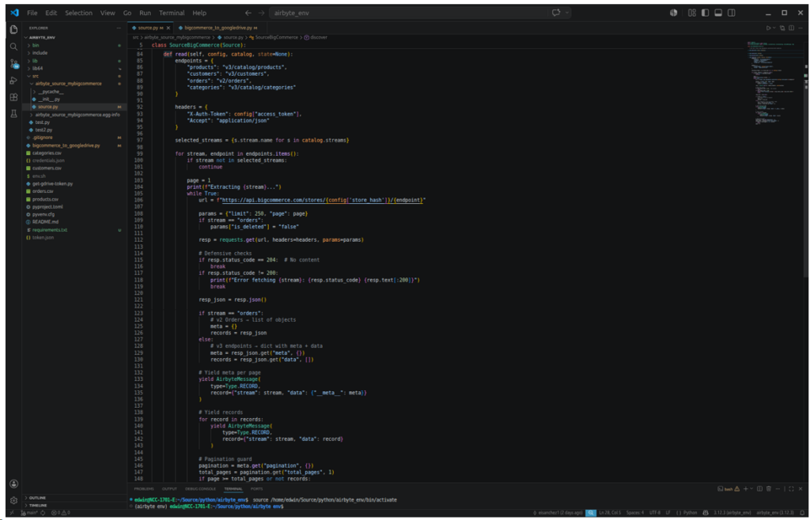The image size is (810, 520).
Task: Kill the terminal with the trash icon
Action: point(769,488)
